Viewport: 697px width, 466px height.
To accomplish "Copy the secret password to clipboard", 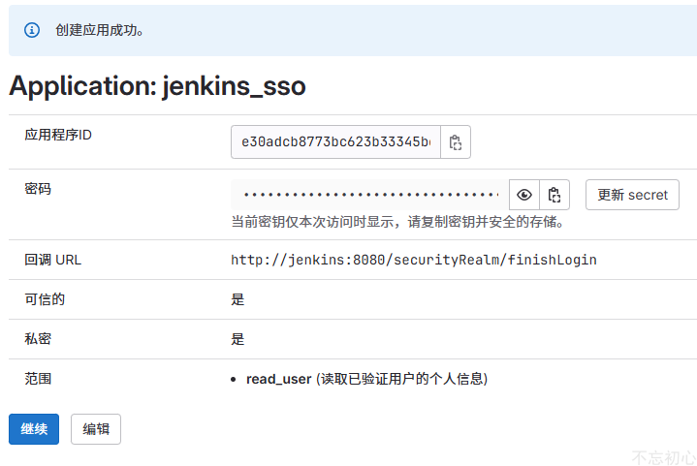I will coord(554,195).
